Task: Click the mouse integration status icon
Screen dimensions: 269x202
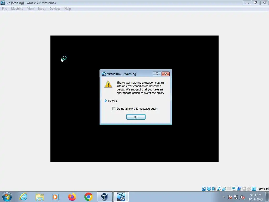Action: point(249,189)
